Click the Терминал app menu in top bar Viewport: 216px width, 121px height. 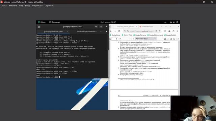(x=55, y=22)
